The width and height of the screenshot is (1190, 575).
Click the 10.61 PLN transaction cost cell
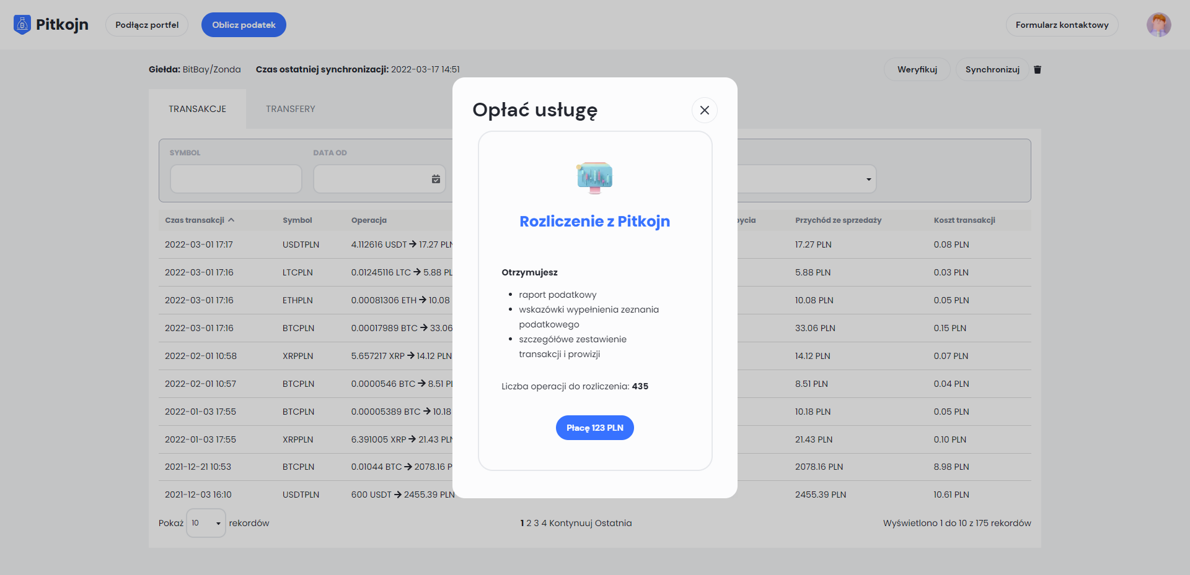click(951, 495)
